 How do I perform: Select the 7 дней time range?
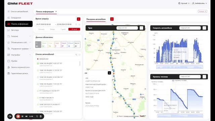tap(63, 29)
